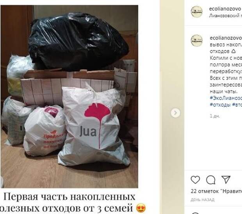The height and width of the screenshot is (214, 242).
Task: Go to next photo with arrow
Action: [x=176, y=113]
